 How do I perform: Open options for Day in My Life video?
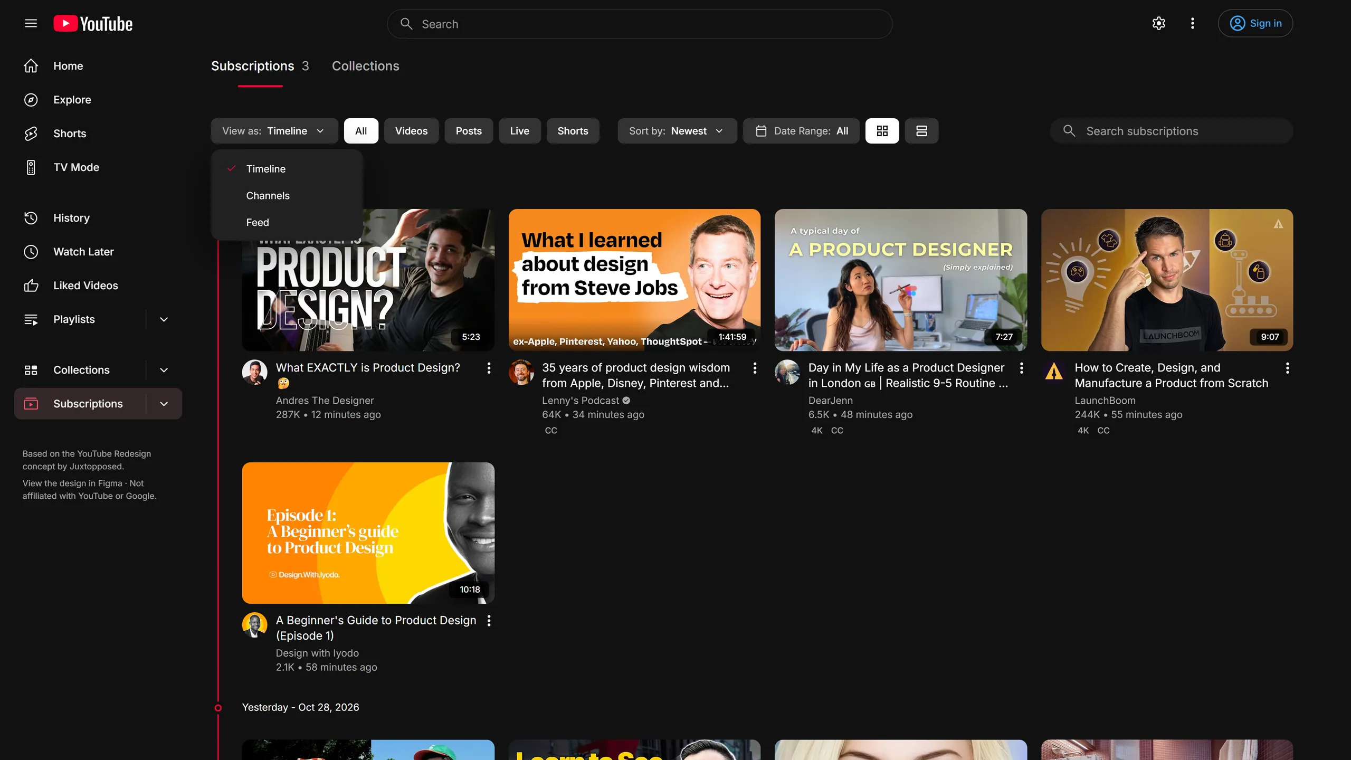(1021, 368)
